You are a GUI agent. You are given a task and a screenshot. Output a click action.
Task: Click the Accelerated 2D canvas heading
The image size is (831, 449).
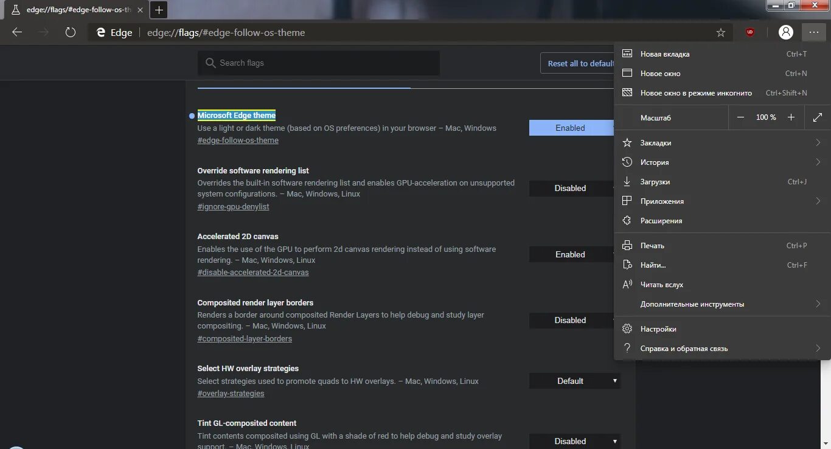[x=238, y=237]
